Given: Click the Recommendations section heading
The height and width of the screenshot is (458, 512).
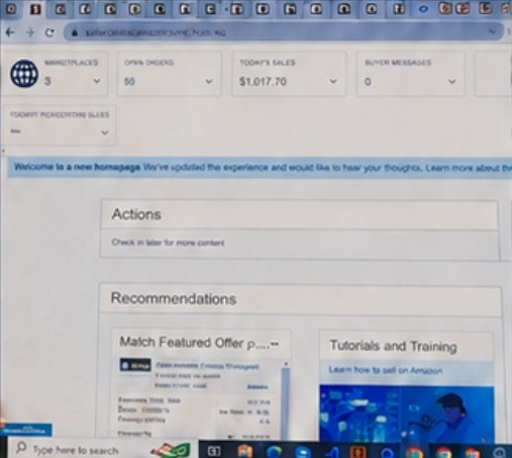Looking at the screenshot, I should point(173,299).
